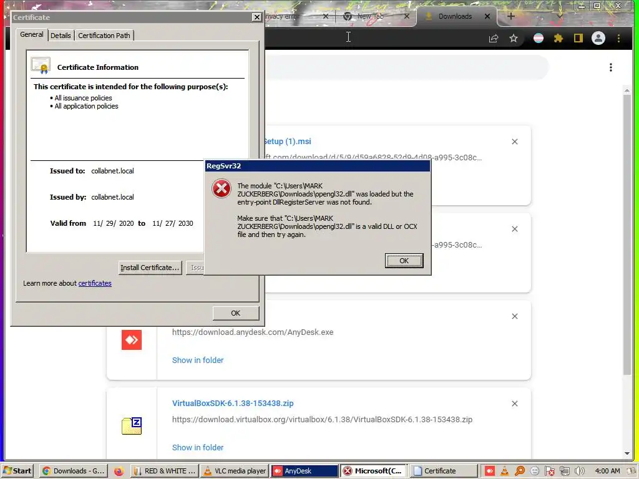Screen dimensions: 639x479
Task: Open the certificates help link
Action: (x=95, y=283)
